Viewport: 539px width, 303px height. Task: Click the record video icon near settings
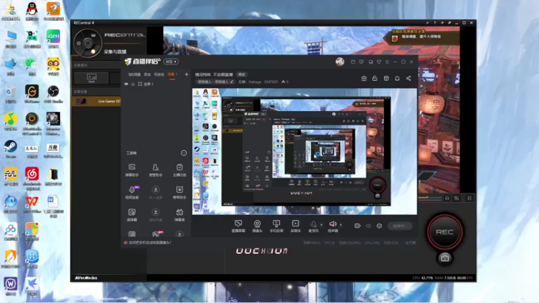(358, 226)
